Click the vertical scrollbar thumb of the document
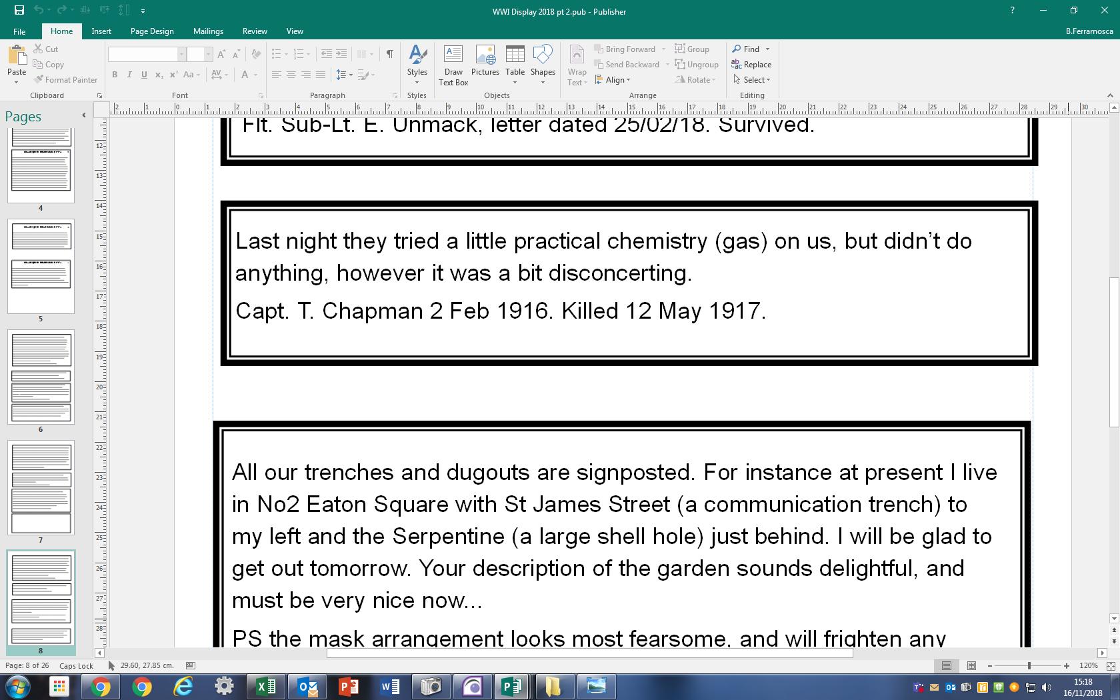This screenshot has width=1120, height=700. [1113, 351]
